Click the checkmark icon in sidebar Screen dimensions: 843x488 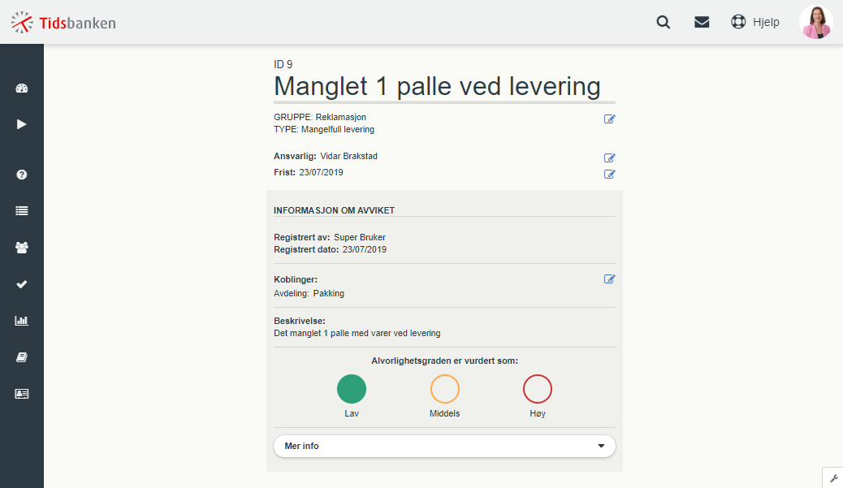point(21,284)
